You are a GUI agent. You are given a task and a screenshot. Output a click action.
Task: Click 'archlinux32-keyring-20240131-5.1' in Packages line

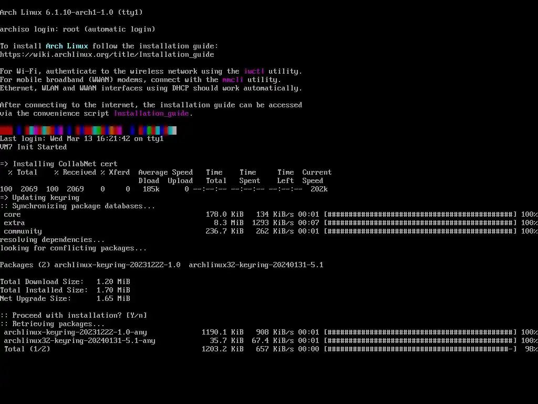(x=256, y=265)
